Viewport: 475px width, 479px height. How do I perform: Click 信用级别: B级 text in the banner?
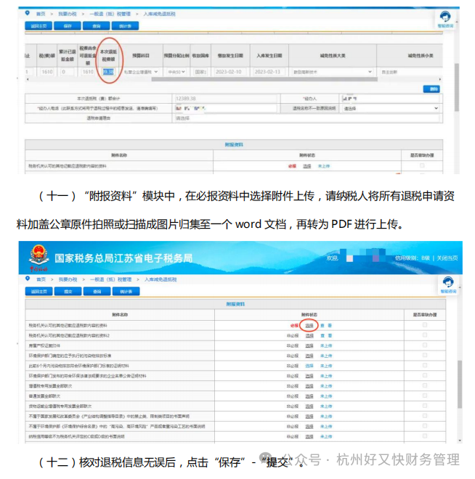coord(412,258)
